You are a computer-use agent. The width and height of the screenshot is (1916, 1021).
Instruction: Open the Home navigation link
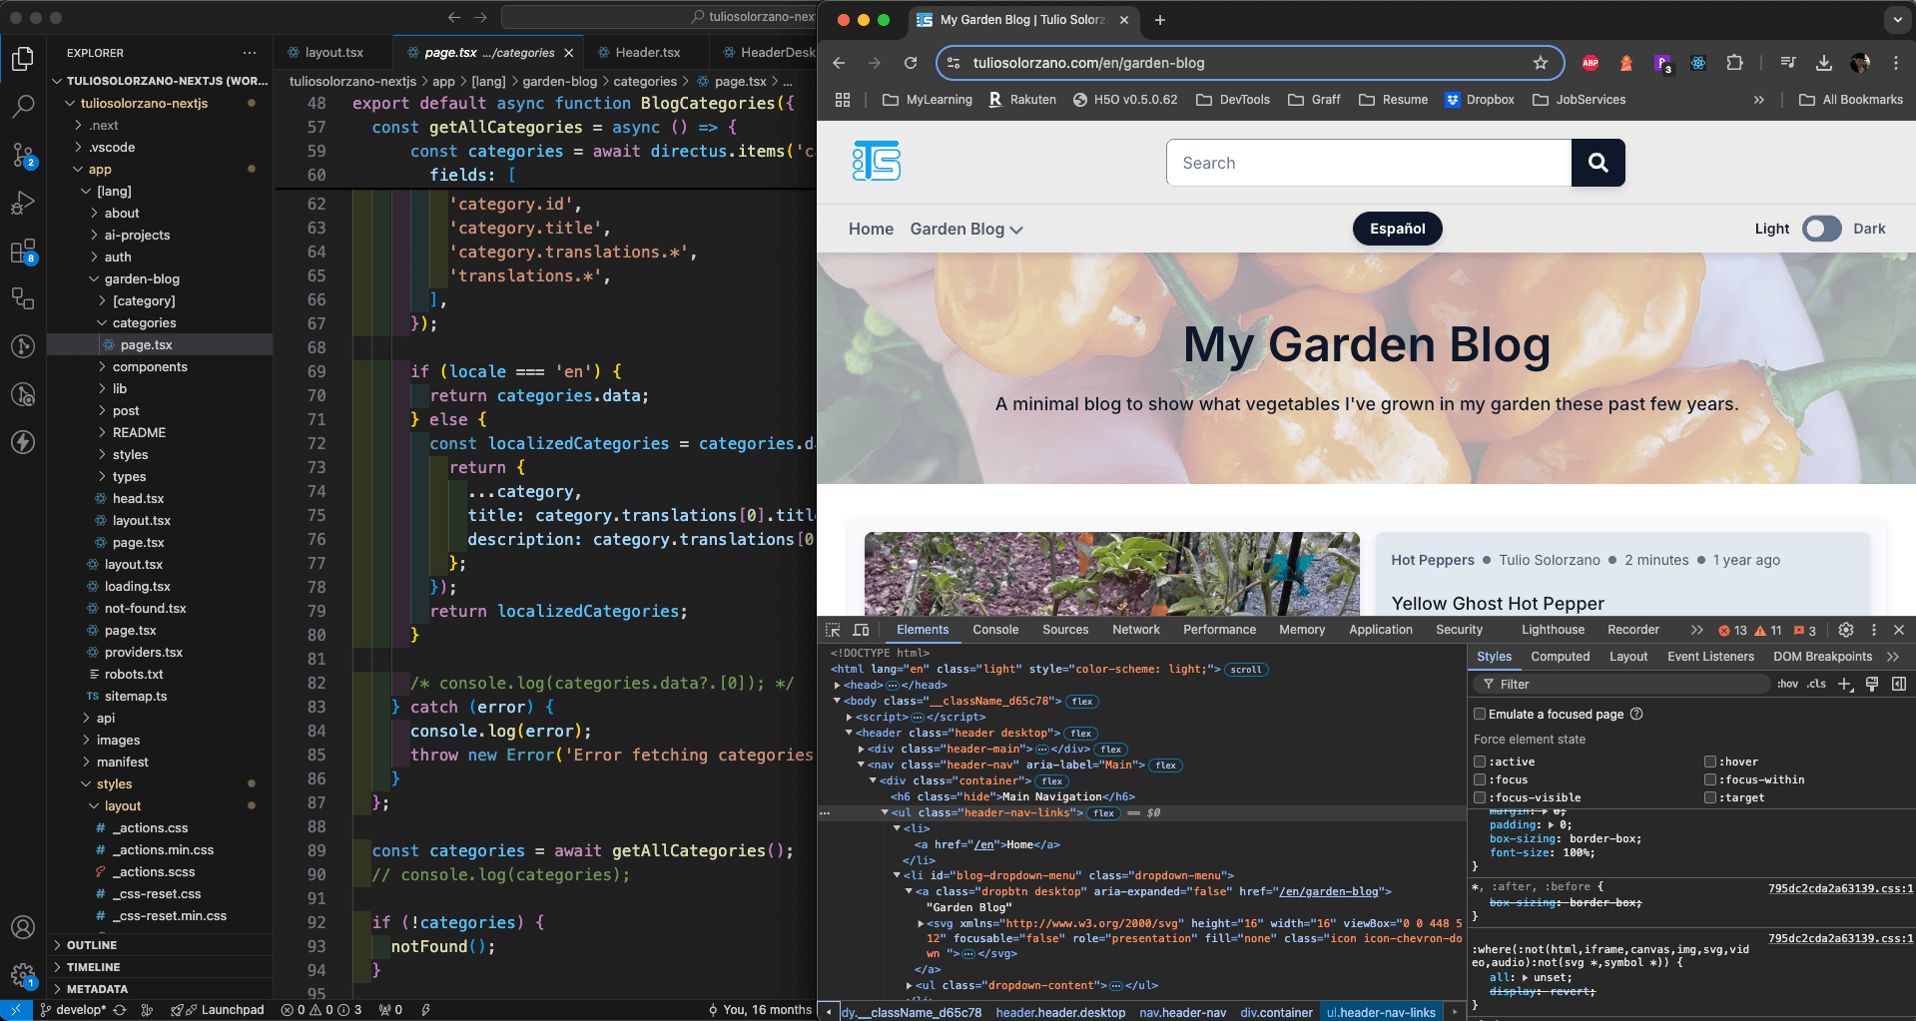pos(871,229)
